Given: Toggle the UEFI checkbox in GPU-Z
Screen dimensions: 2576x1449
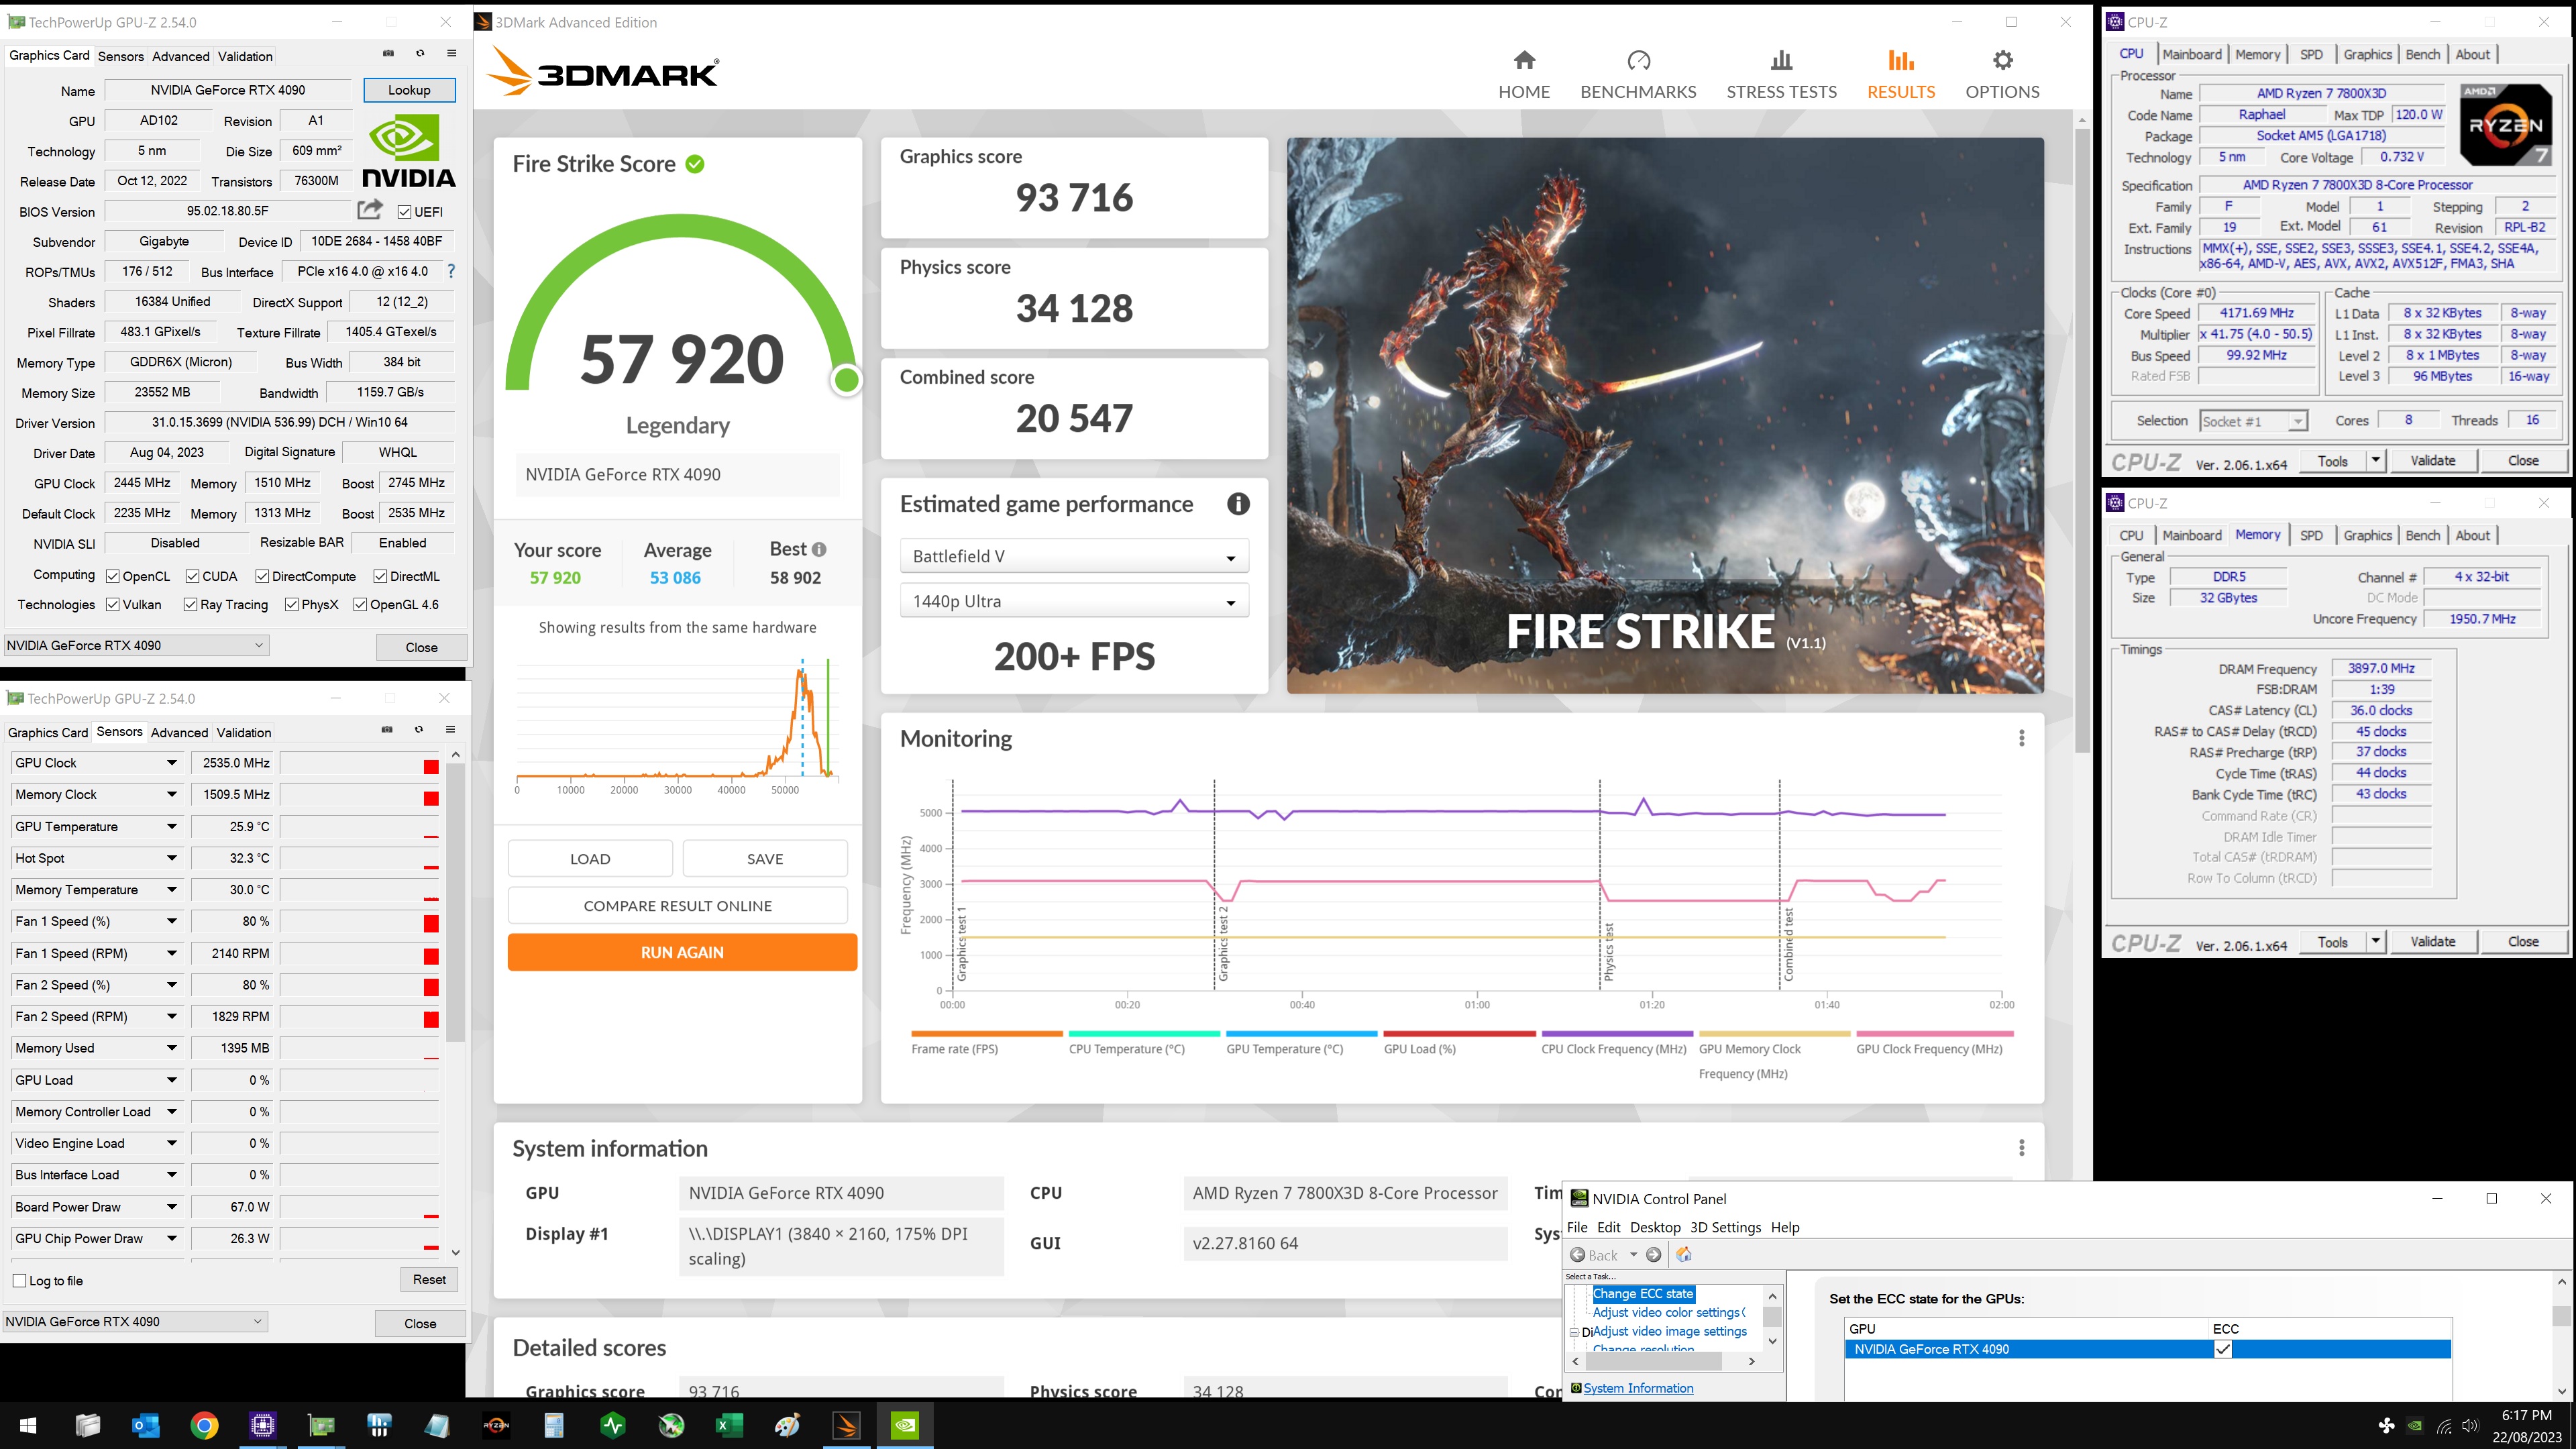Looking at the screenshot, I should tap(404, 212).
